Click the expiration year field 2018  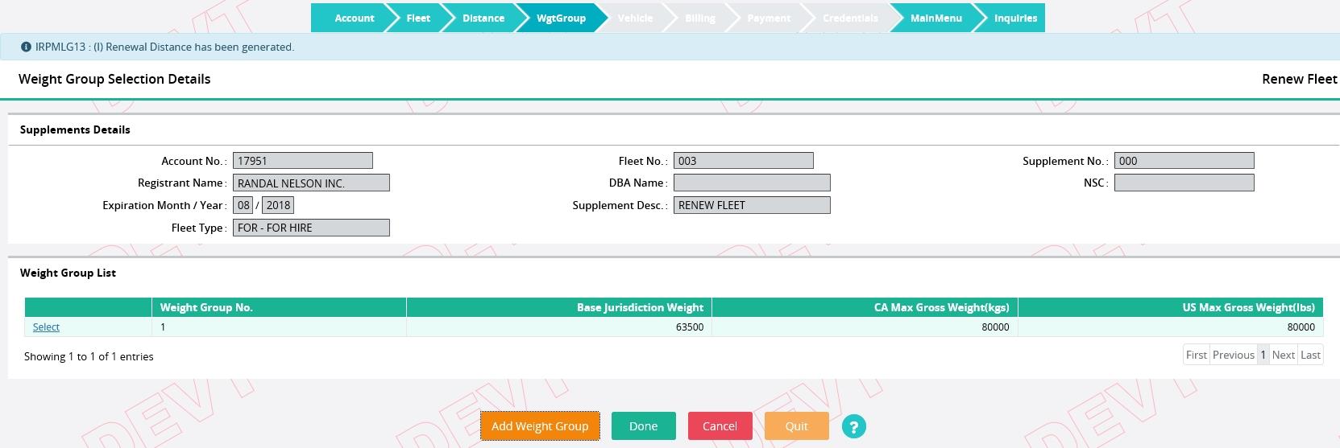click(278, 205)
